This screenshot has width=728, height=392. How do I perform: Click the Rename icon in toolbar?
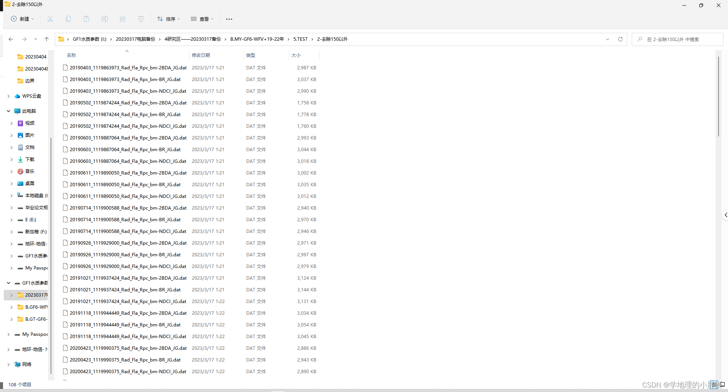[105, 19]
